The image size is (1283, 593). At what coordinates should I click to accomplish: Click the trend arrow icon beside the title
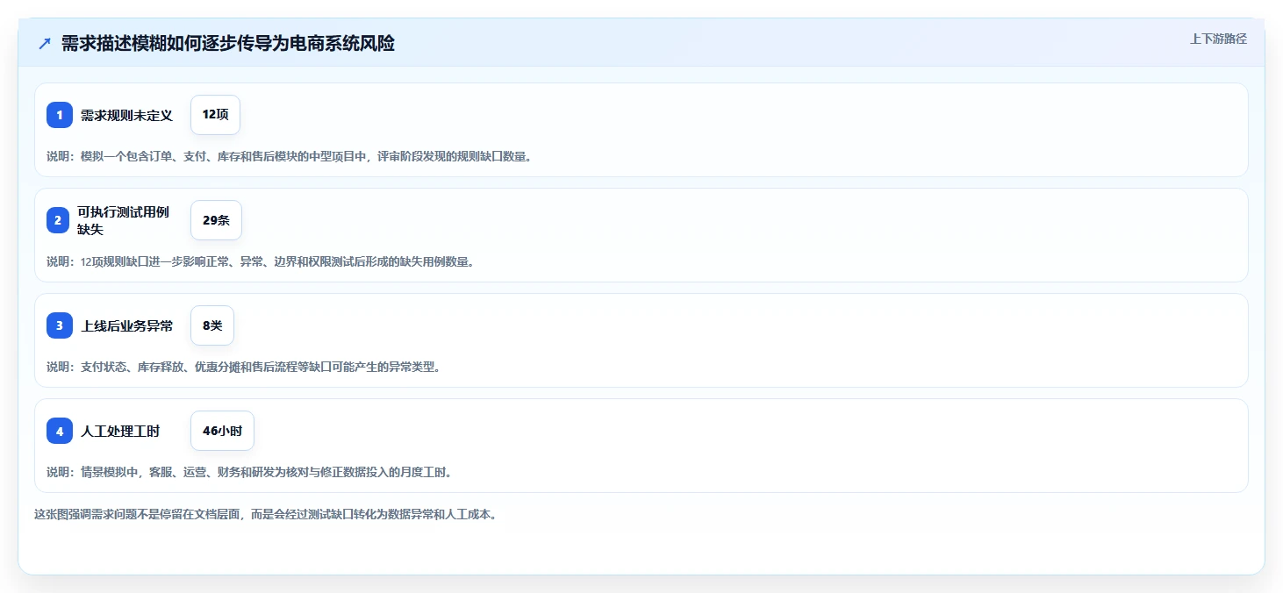(x=45, y=44)
